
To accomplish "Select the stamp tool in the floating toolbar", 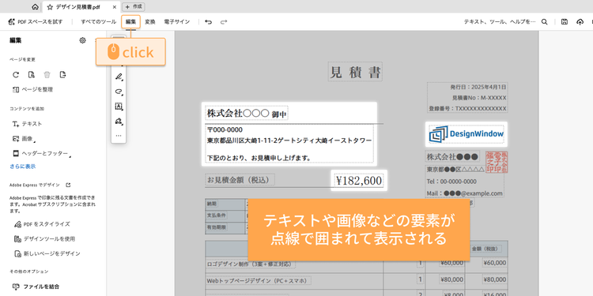I will click(x=119, y=122).
